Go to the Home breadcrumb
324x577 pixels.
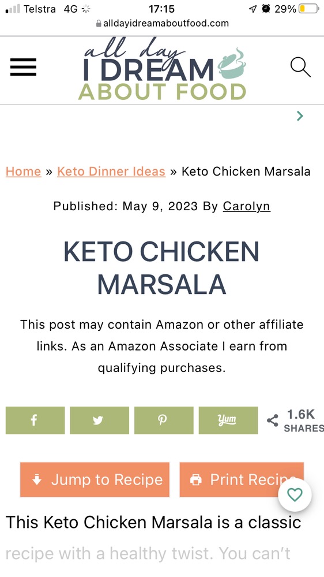point(23,172)
